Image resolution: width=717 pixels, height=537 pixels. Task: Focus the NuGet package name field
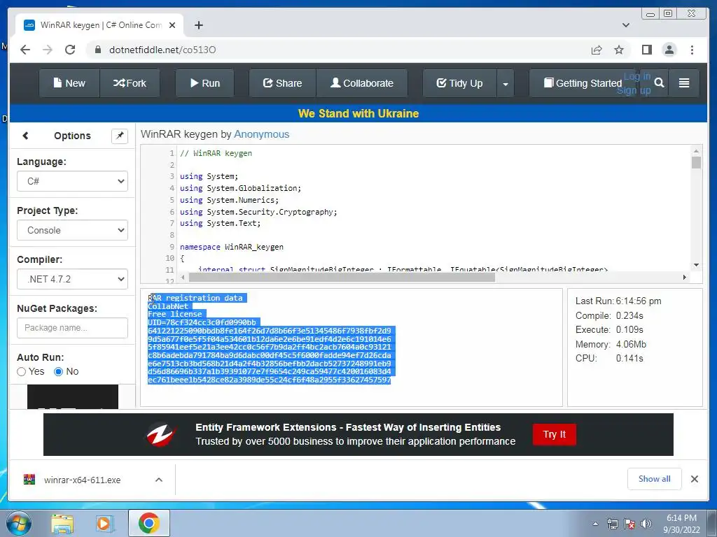72,328
